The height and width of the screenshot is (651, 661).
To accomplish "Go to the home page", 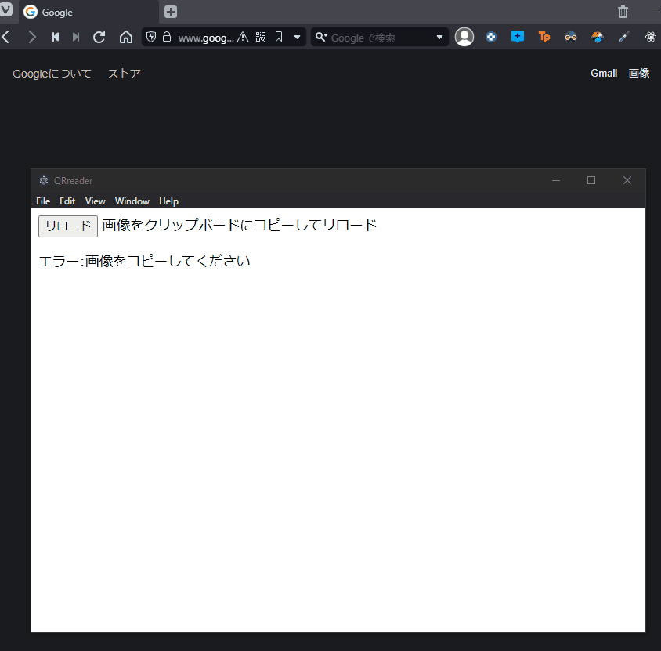I will (x=125, y=37).
